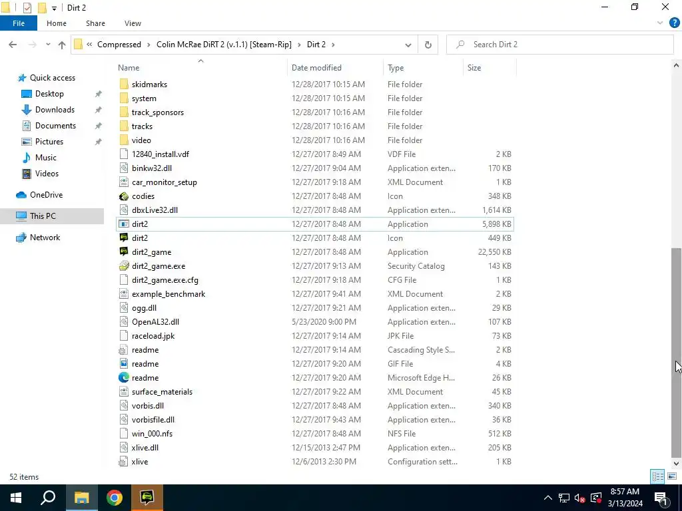Refresh the Dirt 2 folder view
This screenshot has width=682, height=511.
428,45
